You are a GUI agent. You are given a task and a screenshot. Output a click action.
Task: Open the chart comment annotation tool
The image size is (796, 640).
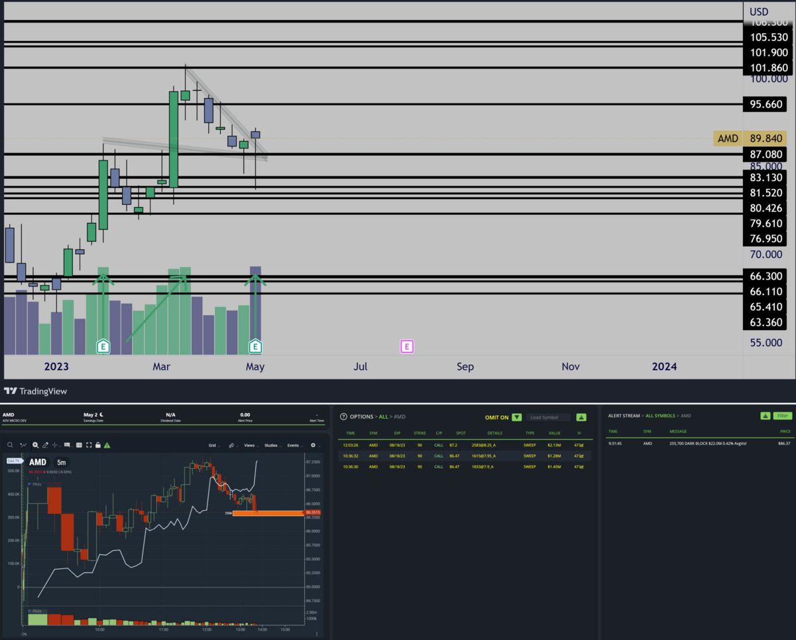click(68, 445)
